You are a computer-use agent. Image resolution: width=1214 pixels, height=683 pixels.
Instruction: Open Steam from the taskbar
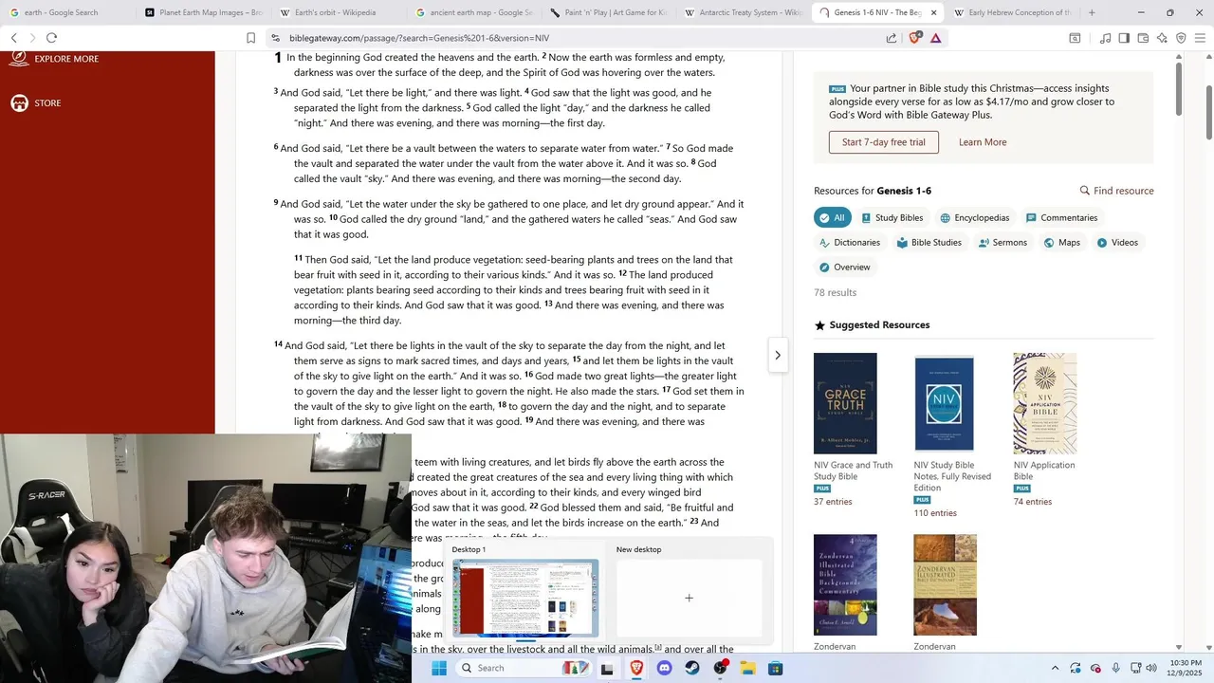tap(691, 668)
